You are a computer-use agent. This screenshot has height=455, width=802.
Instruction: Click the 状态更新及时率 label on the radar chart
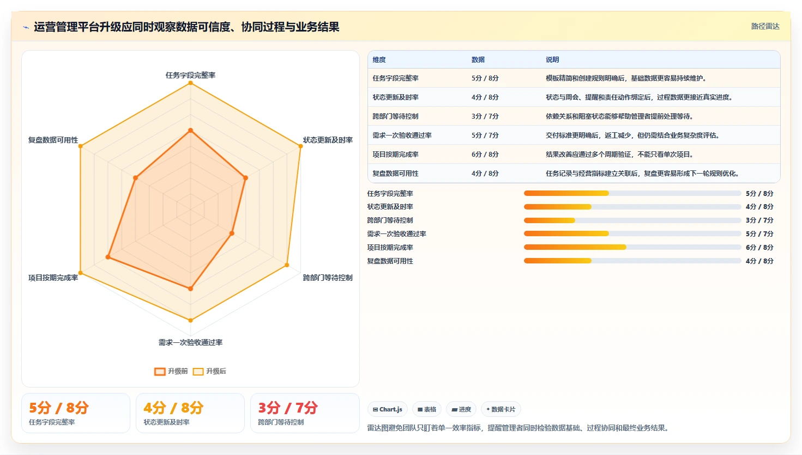point(328,140)
